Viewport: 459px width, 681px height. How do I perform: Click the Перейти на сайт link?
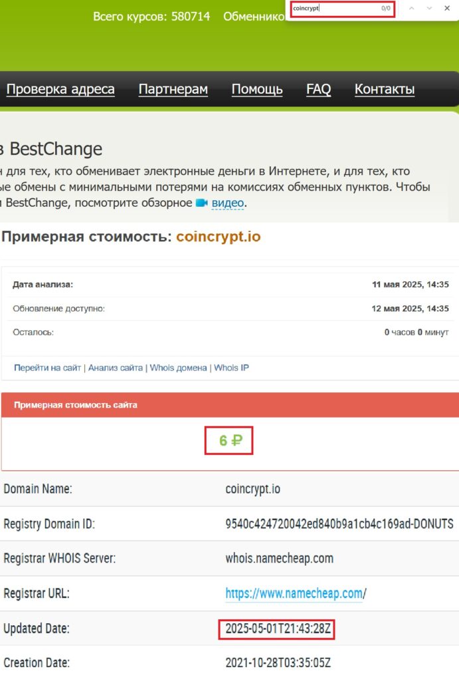coord(47,368)
